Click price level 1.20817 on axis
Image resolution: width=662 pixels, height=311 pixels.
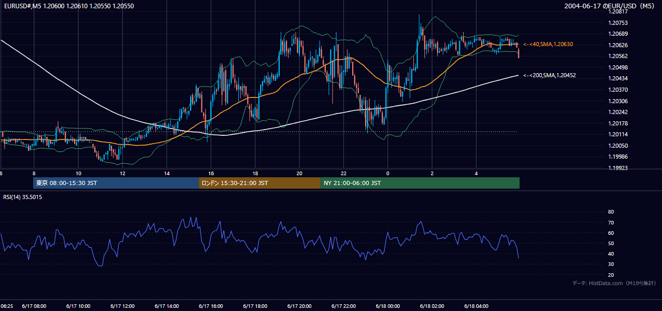(x=617, y=11)
